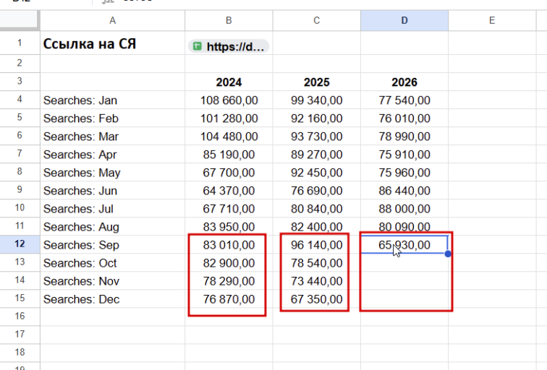This screenshot has width=547, height=370.
Task: Select column C header
Action: point(317,20)
